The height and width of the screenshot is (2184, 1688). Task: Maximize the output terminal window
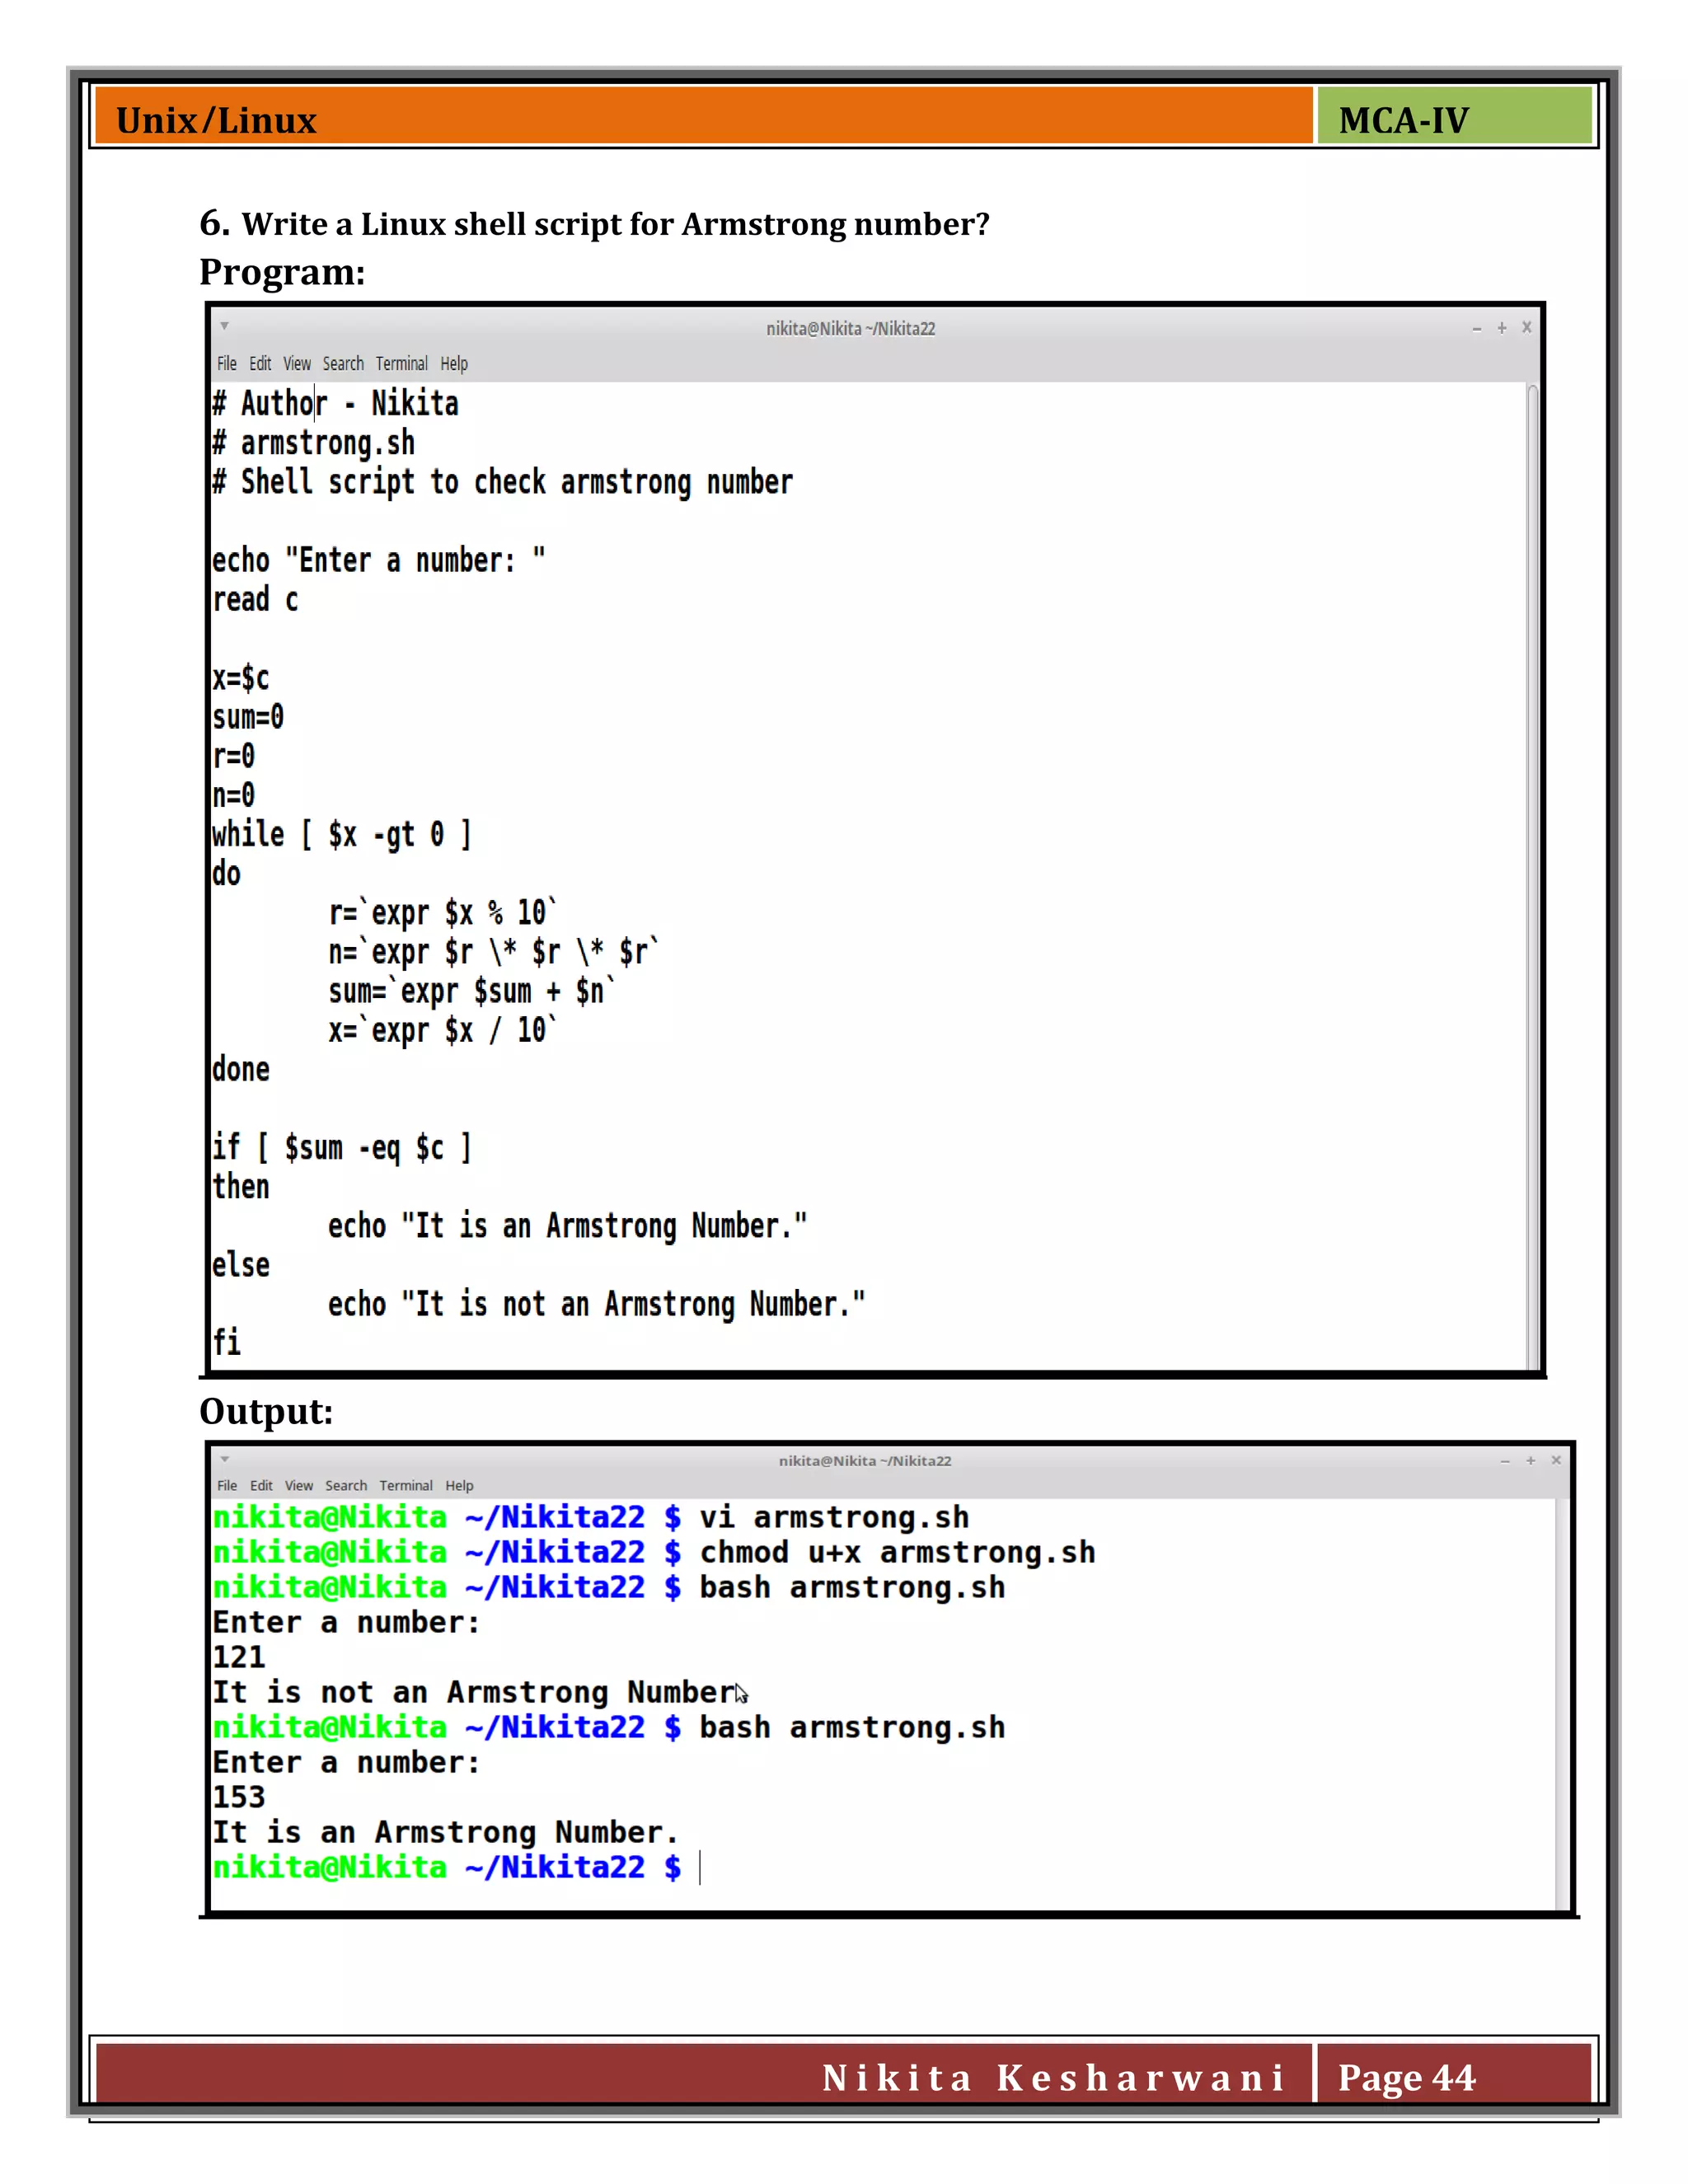tap(1530, 1461)
